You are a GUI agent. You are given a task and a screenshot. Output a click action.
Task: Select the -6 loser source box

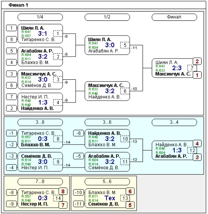tap(78, 133)
